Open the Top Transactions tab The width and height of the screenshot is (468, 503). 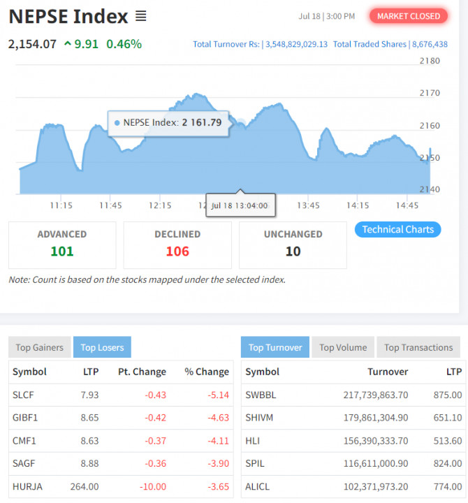coord(418,347)
